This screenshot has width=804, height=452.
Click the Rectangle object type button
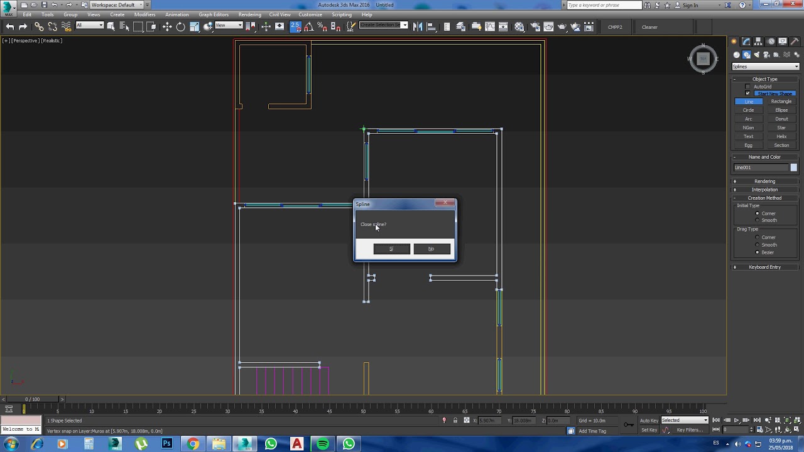click(x=781, y=102)
